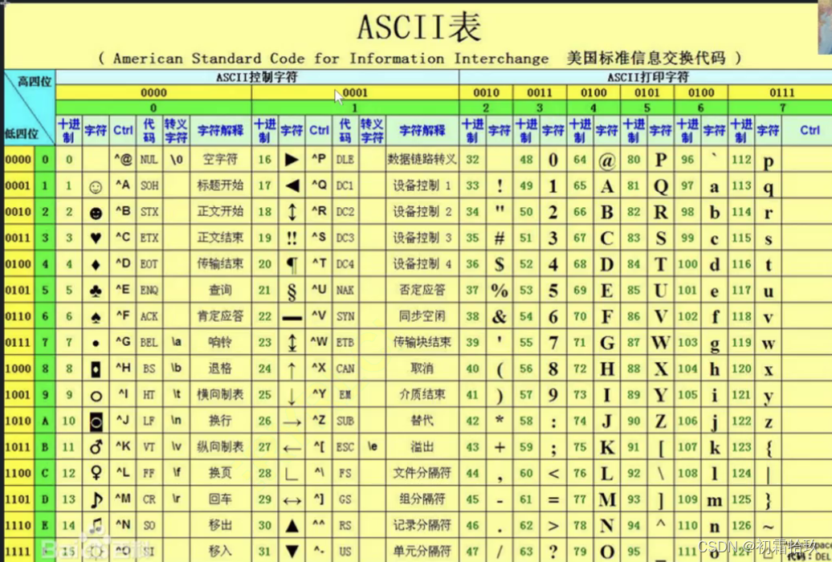832x562 pixels.
Task: Click the "传输块结束" description cell
Action: pyautogui.click(x=422, y=342)
